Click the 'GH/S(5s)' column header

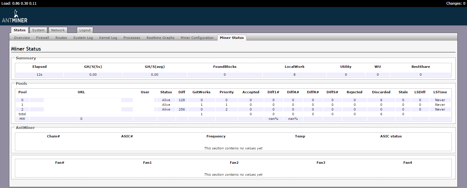93,67
